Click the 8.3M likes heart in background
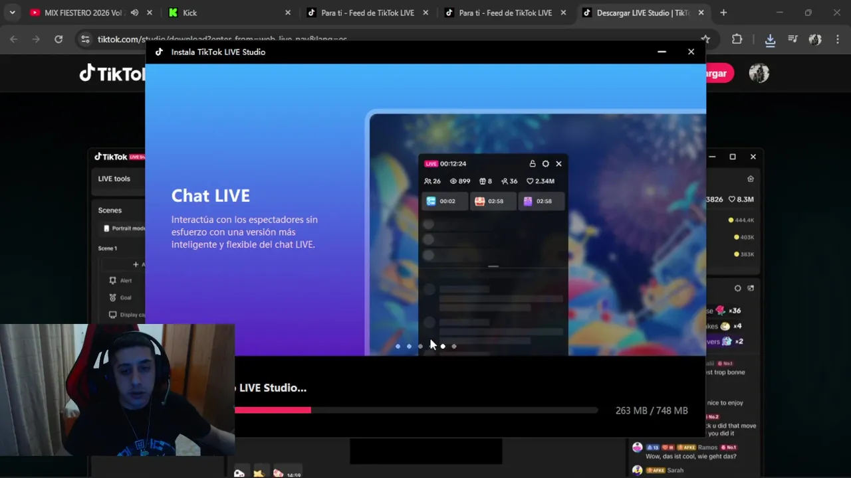Screen dimensions: 851x478 (732, 199)
